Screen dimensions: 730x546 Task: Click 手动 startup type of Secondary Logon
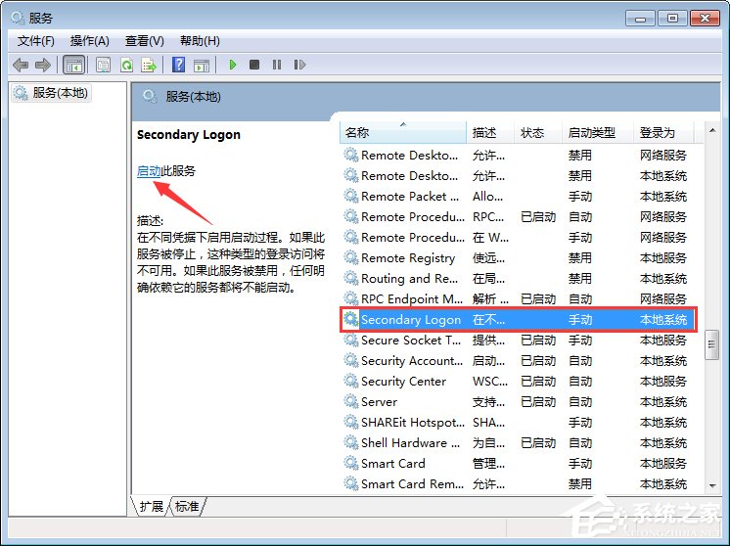coord(580,320)
